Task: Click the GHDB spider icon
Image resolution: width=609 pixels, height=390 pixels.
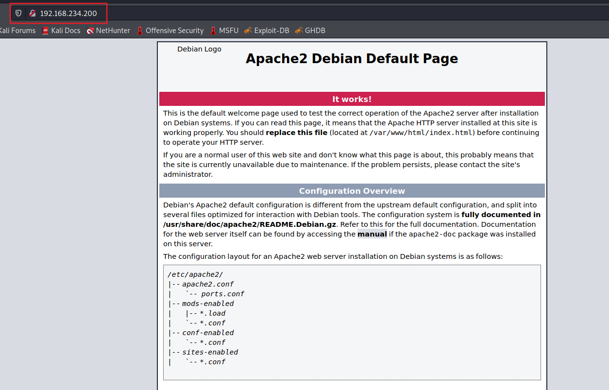Action: [x=299, y=31]
